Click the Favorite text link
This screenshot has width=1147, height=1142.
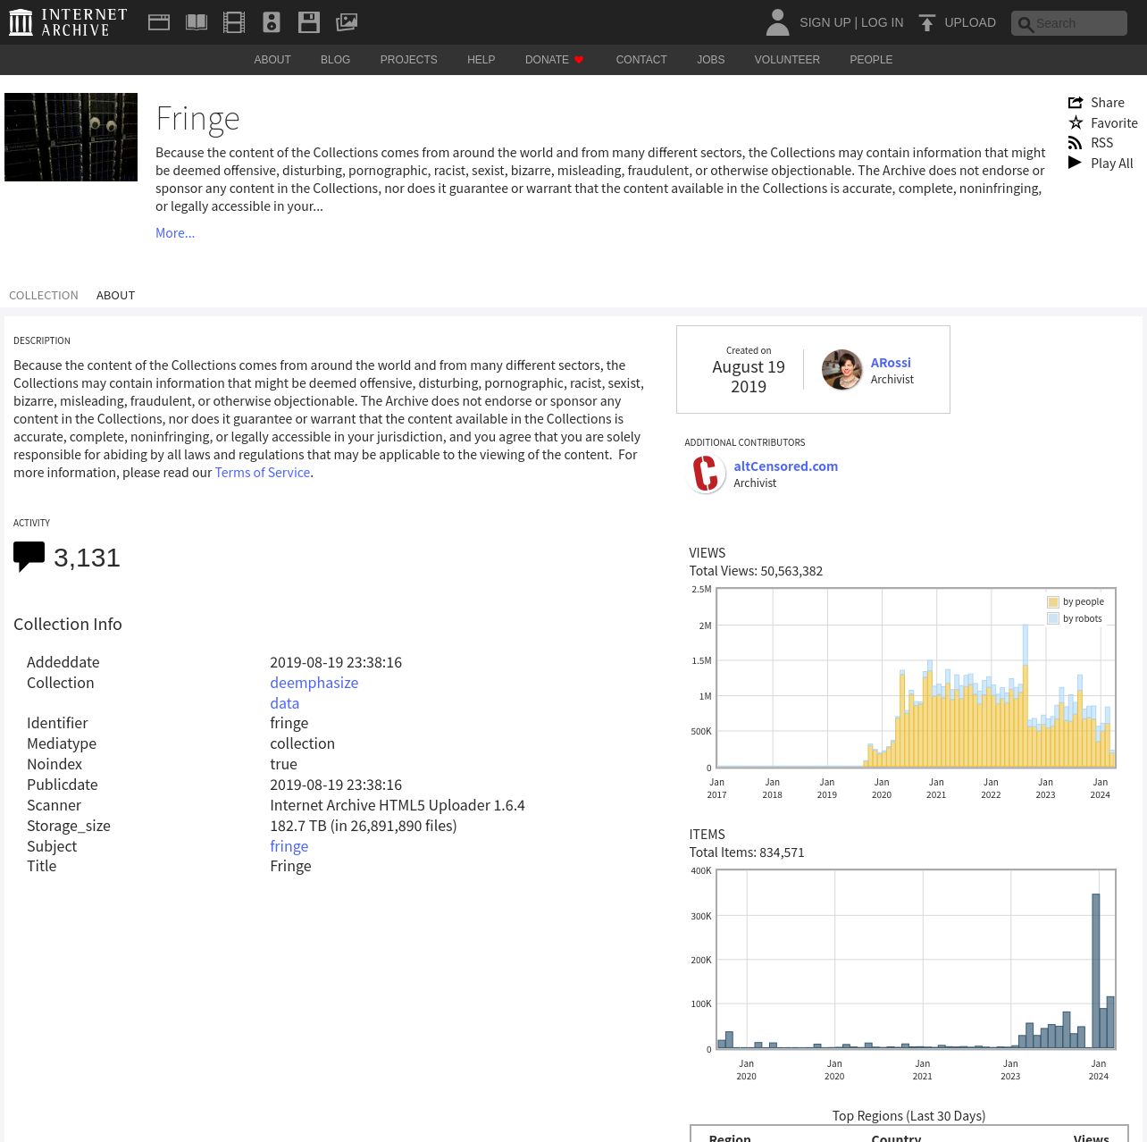pos(1114,123)
